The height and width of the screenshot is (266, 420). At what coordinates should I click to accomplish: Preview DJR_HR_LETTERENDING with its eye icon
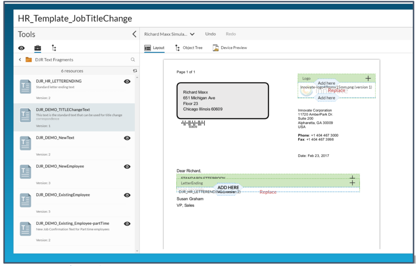point(127,81)
